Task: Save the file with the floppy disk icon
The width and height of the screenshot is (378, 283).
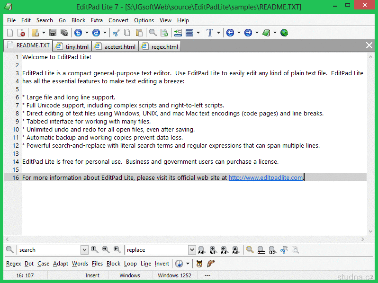Action: pos(53,33)
